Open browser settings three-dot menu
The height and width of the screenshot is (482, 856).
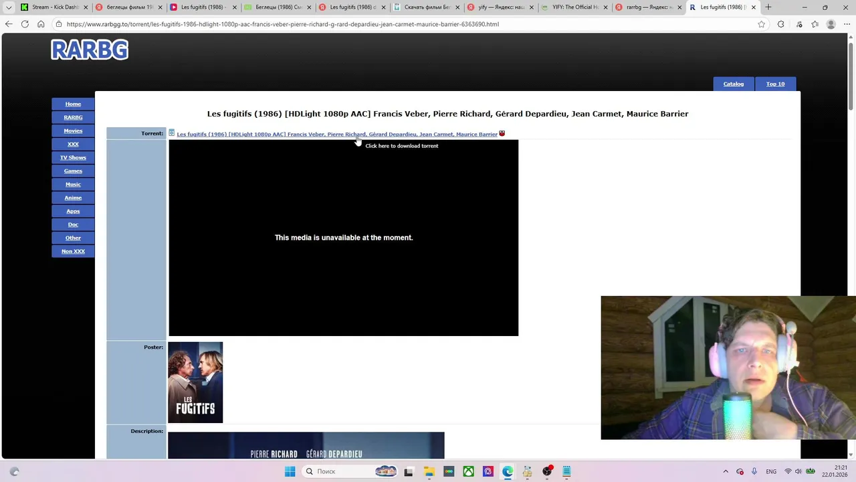tap(847, 24)
